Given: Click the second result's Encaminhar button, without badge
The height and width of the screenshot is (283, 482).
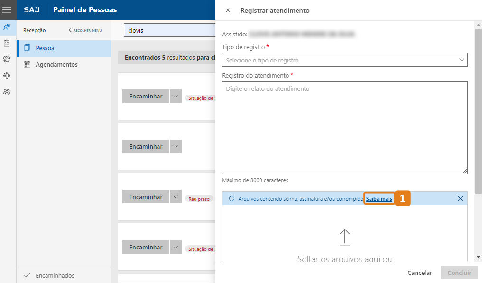Looking at the screenshot, I should [x=146, y=147].
